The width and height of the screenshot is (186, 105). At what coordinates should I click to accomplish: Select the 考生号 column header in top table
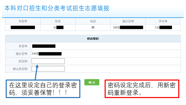point(23,21)
